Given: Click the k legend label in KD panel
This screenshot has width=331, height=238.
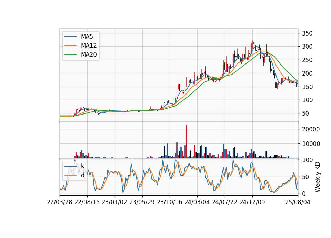Looking at the screenshot, I should (x=82, y=166).
